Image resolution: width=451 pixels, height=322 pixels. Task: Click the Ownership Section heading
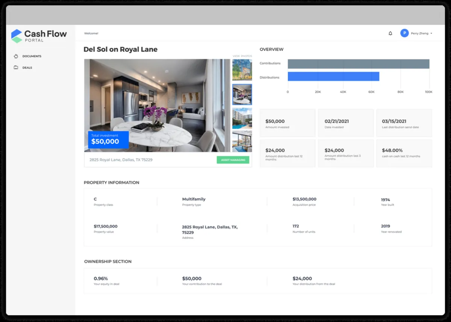[108, 261]
